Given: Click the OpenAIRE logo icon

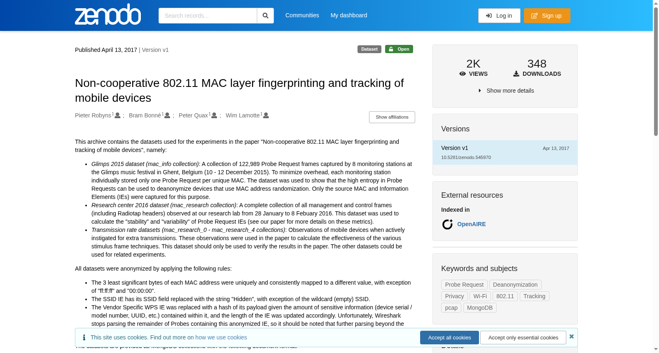Looking at the screenshot, I should (x=447, y=224).
